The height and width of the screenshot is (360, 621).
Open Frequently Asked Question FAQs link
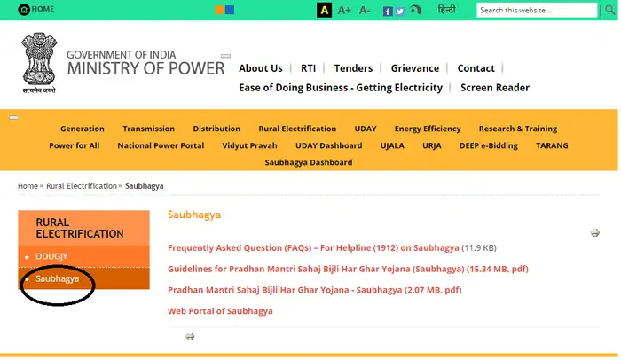[313, 247]
